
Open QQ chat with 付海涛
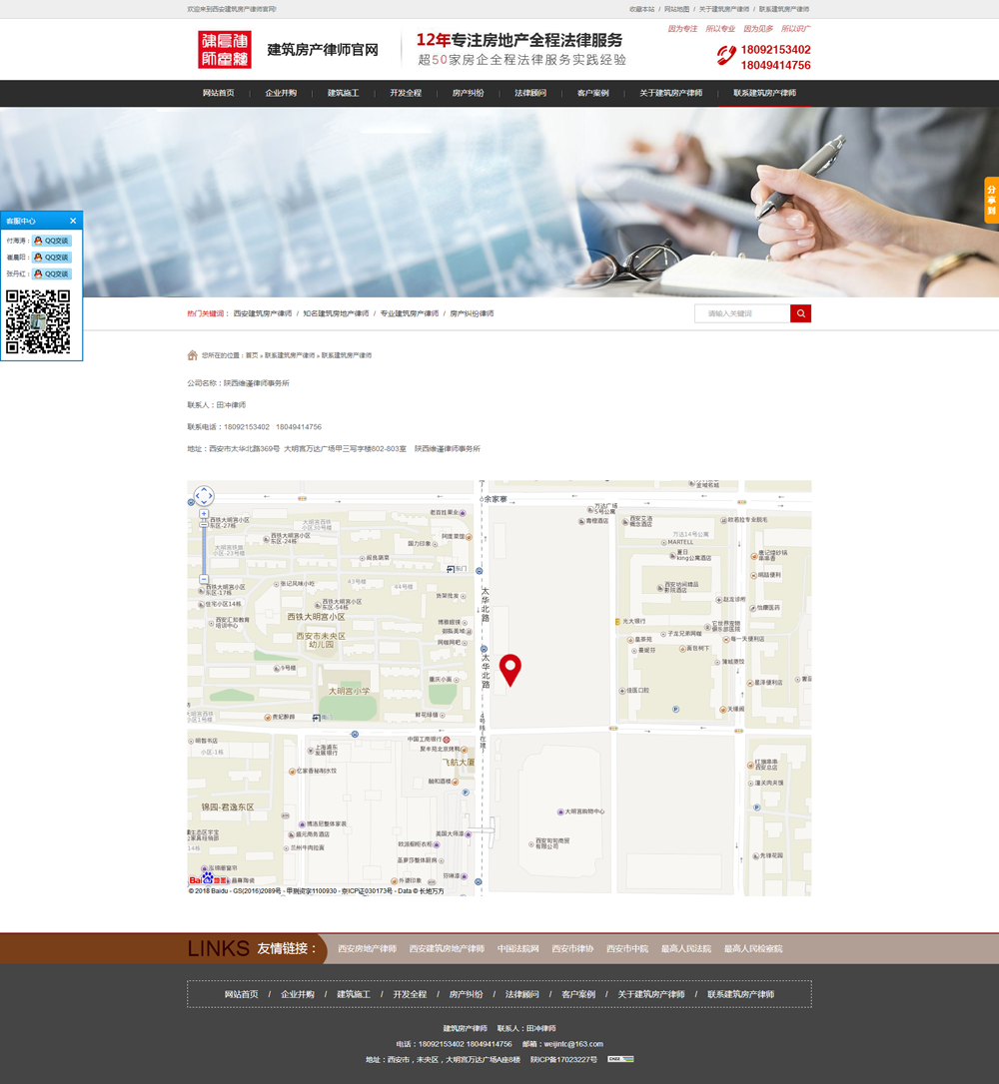[x=51, y=241]
